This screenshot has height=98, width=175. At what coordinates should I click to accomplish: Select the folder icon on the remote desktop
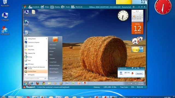pyautogui.click(x=33, y=13)
